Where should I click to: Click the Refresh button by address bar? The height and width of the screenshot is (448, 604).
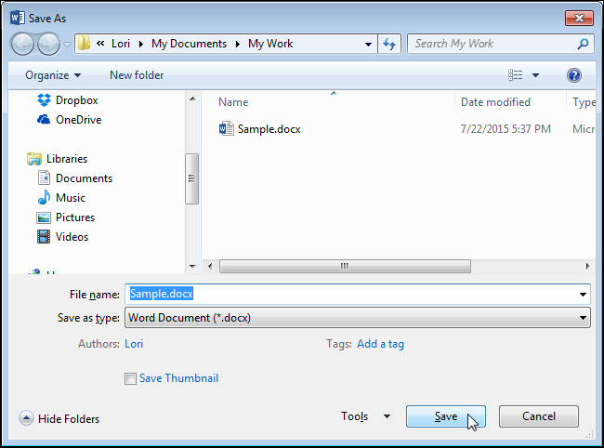pyautogui.click(x=389, y=44)
